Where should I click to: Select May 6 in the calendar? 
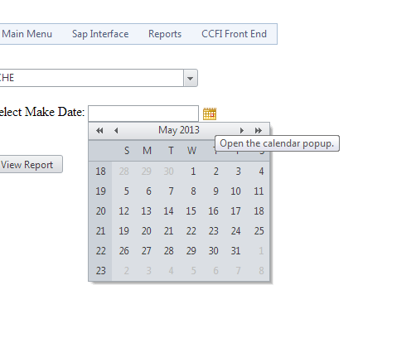(x=148, y=191)
